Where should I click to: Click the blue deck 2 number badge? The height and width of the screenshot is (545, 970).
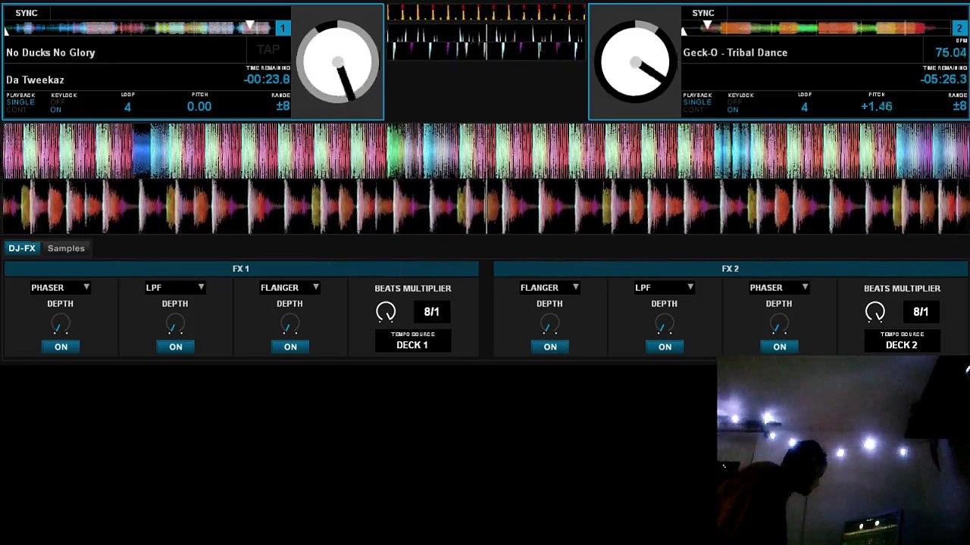(x=959, y=29)
